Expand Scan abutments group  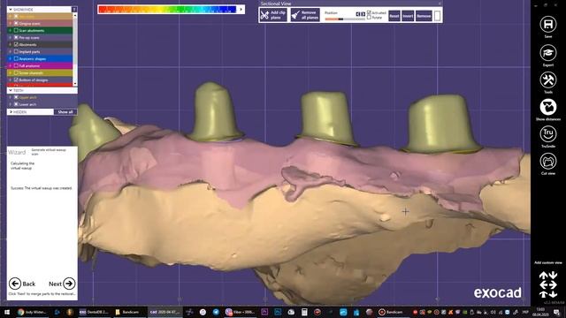(x=10, y=30)
